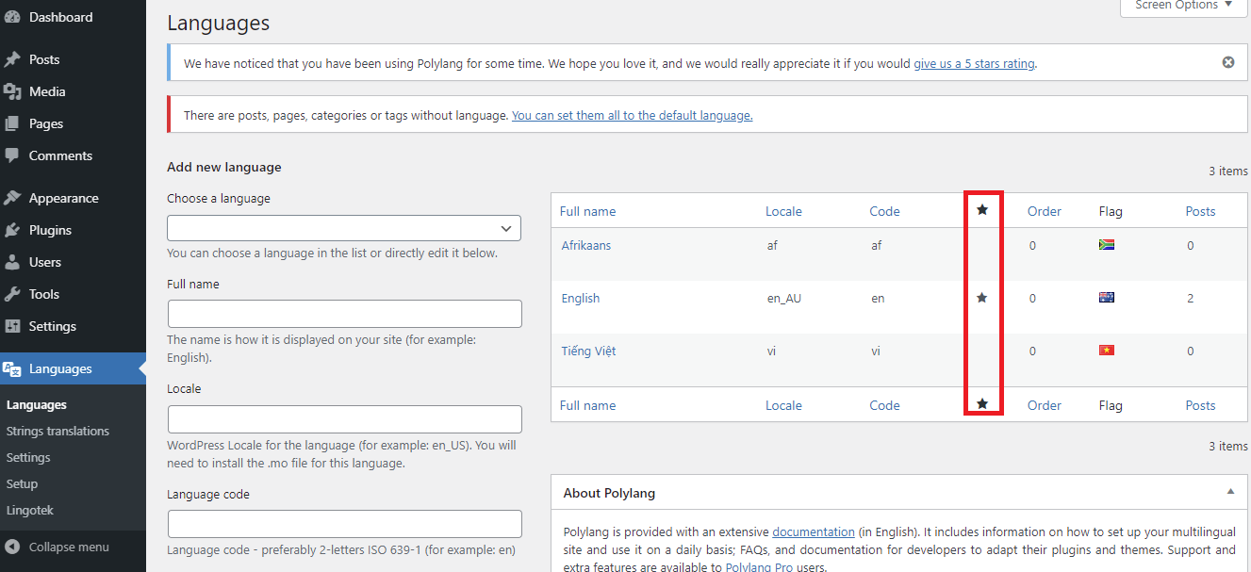
Task: Collapse the About Polylang box
Action: point(1230,492)
